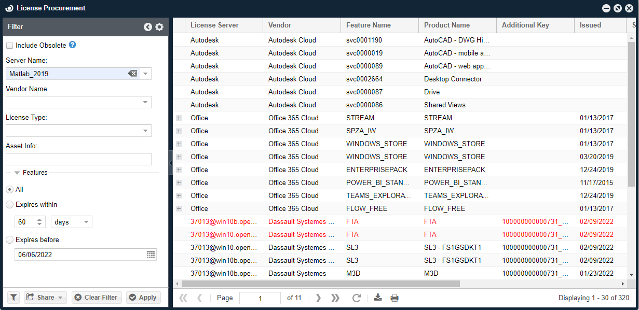Go to the next page of results
This screenshot has height=310, width=639.
coord(318,298)
